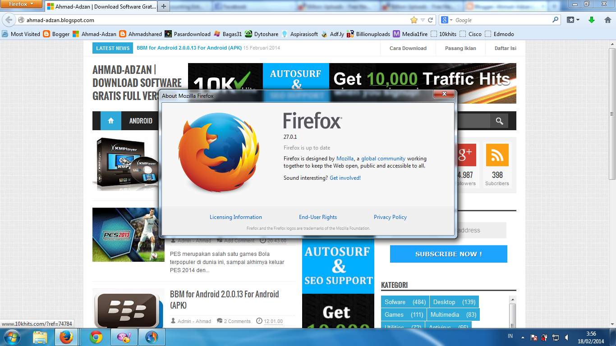Viewport: 616px width, 346px height.
Task: Open BBM for Android 2.0.0.13 post title
Action: 224,300
